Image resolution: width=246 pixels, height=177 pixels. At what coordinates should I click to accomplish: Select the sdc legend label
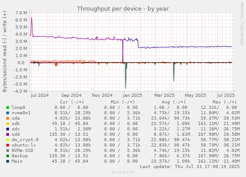pyautogui.click(x=16, y=129)
